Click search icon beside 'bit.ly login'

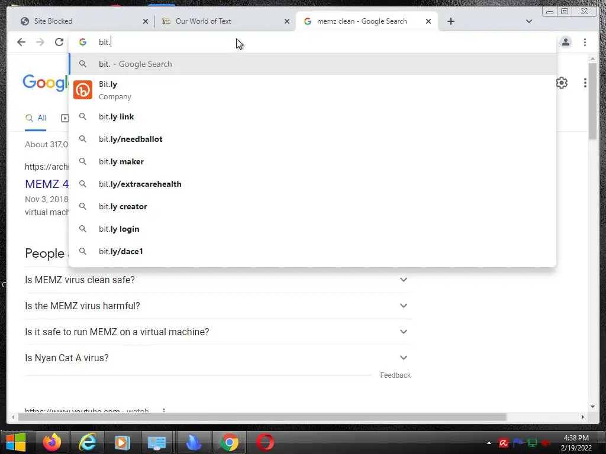click(83, 229)
